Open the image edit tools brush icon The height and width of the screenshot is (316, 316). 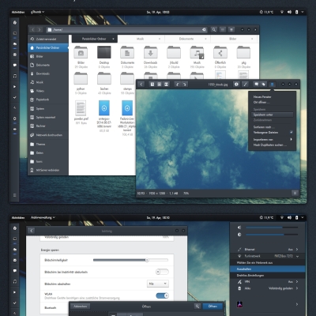tap(245, 85)
